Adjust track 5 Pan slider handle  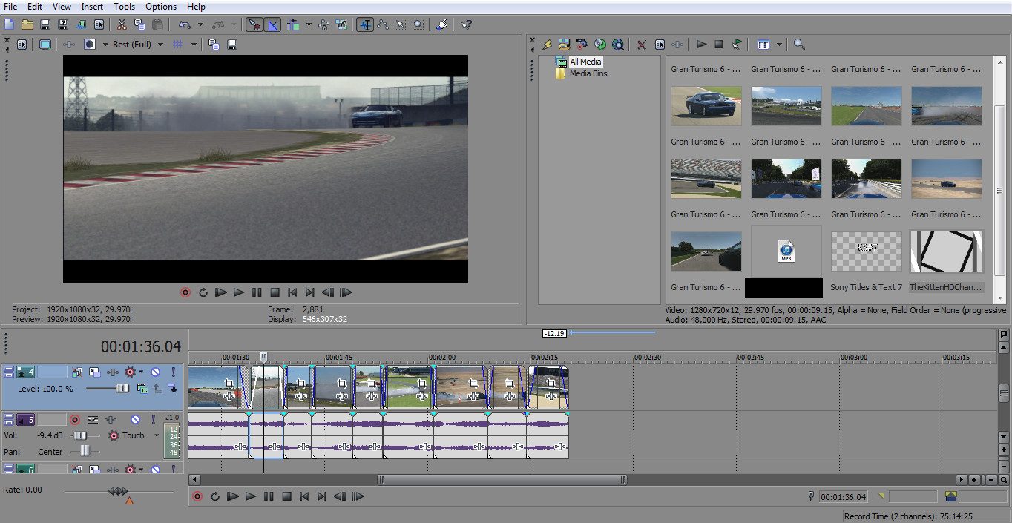85,451
